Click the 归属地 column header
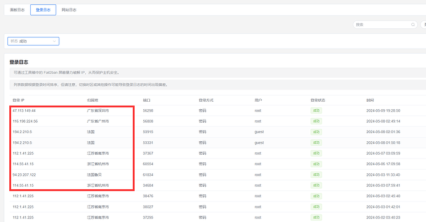 92,100
